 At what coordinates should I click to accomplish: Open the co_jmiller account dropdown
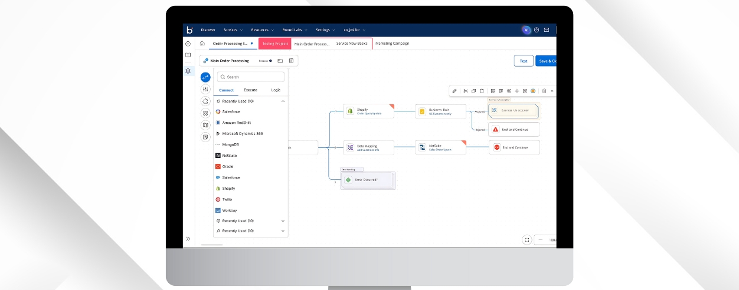[x=354, y=30]
